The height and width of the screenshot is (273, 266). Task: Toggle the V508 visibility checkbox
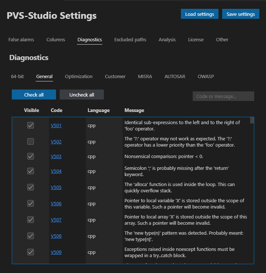click(x=31, y=236)
